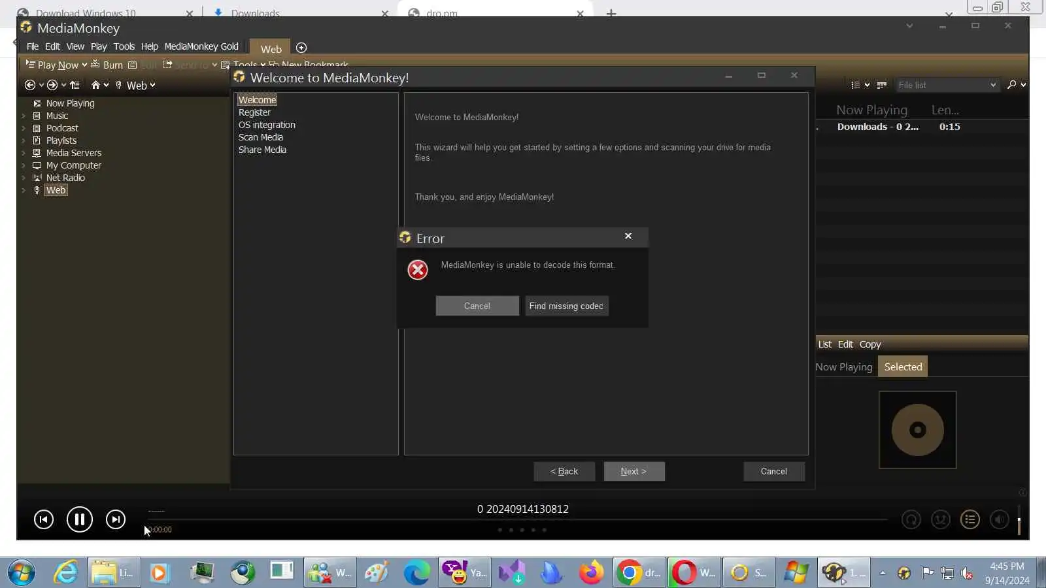
Task: Click the Home icon in navigation bar
Action: (x=95, y=85)
